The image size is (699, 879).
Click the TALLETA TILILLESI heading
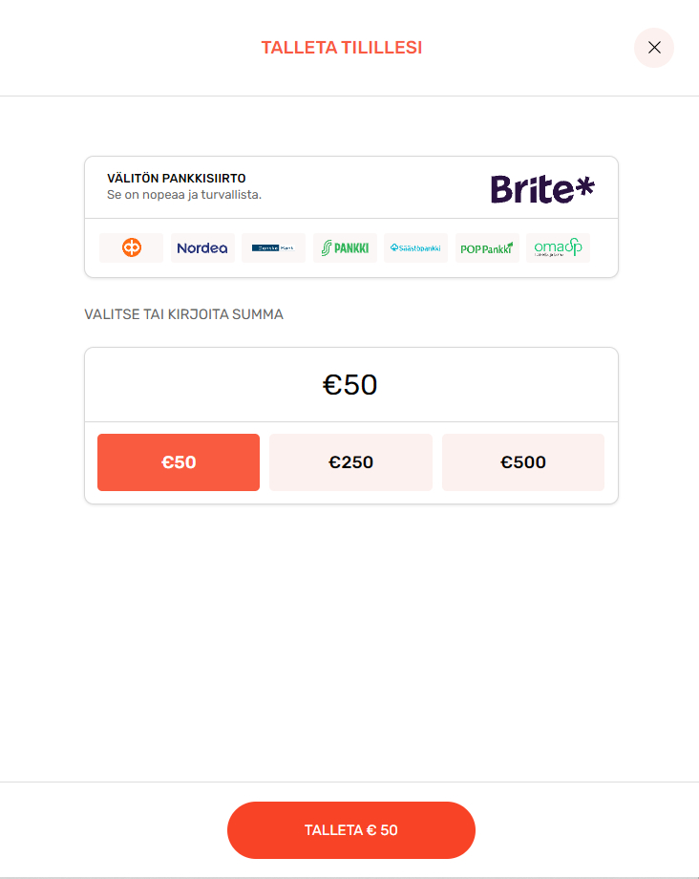click(x=342, y=48)
